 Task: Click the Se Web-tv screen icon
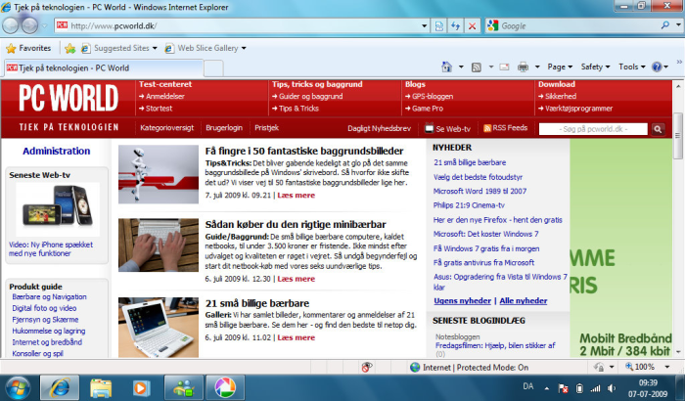429,128
